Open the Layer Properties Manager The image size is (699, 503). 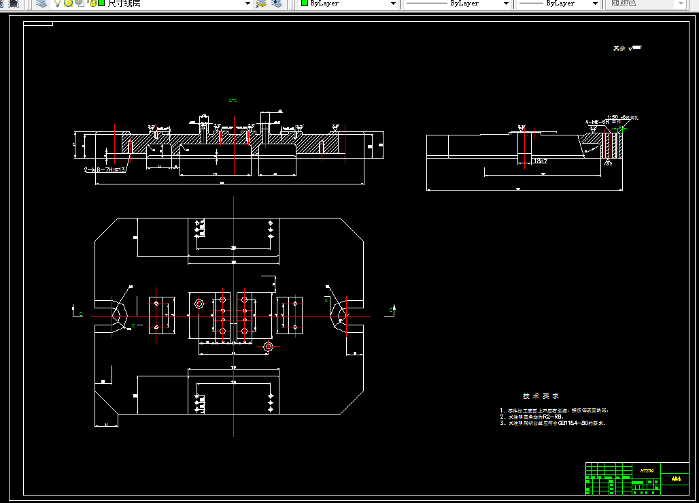coord(41,3)
